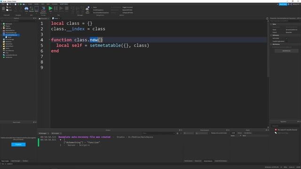This screenshot has height=169, width=301.
Task: Click the Add Watch icon
Action: [x=87, y=9]
